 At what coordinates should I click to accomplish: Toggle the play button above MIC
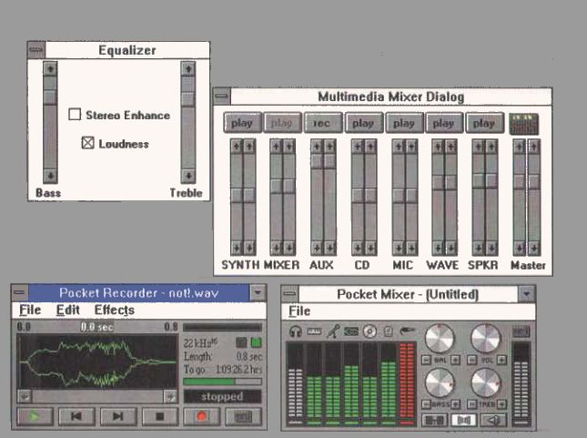[404, 123]
